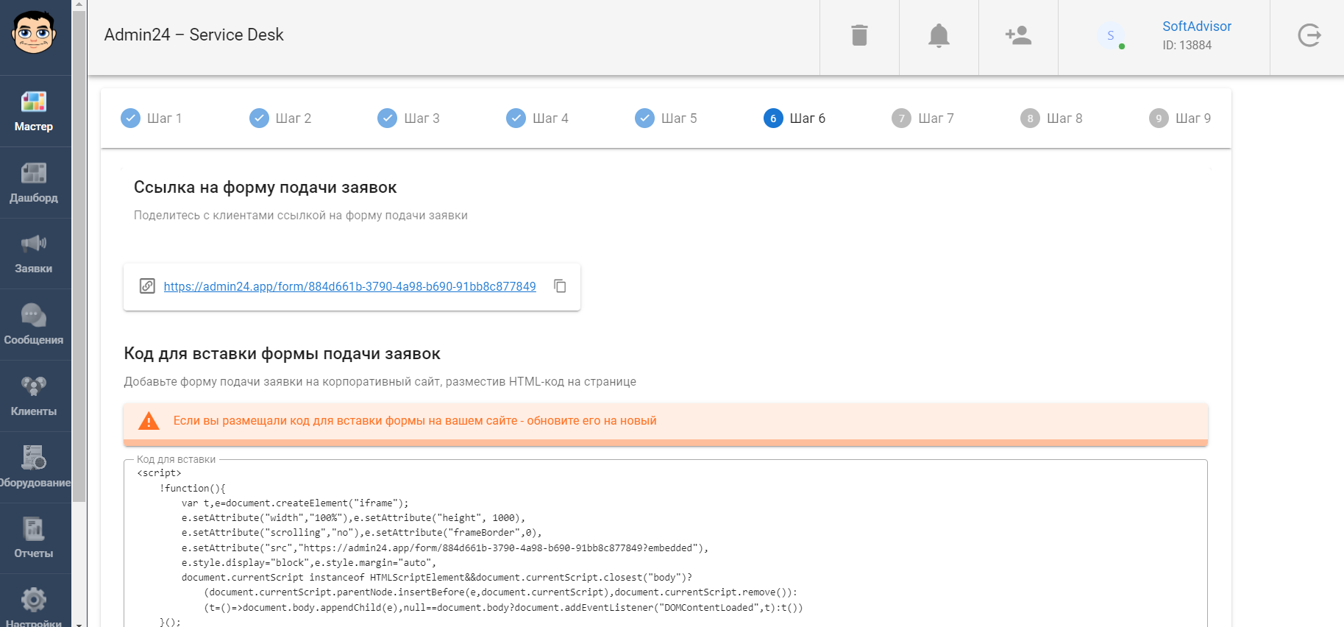Click the add user icon
Viewport: 1344px width, 627px height.
pyautogui.click(x=1018, y=35)
